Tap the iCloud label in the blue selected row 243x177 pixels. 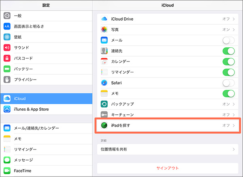coord(20,99)
